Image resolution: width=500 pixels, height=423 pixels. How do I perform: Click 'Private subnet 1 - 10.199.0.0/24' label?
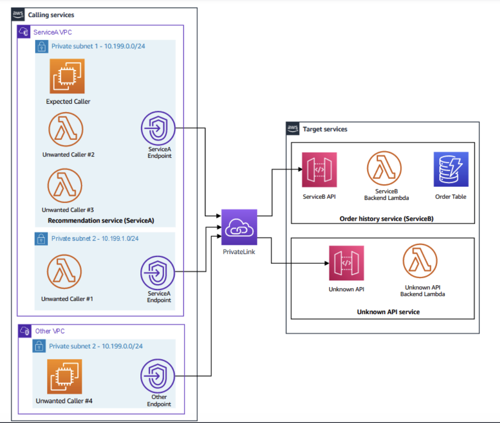98,46
